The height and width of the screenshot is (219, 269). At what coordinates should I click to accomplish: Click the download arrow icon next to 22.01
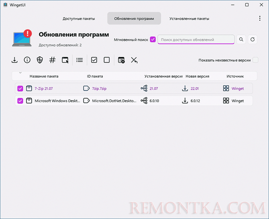coord(185,88)
